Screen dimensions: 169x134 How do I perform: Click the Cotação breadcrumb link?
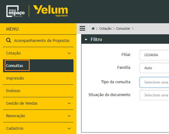pos(105,28)
